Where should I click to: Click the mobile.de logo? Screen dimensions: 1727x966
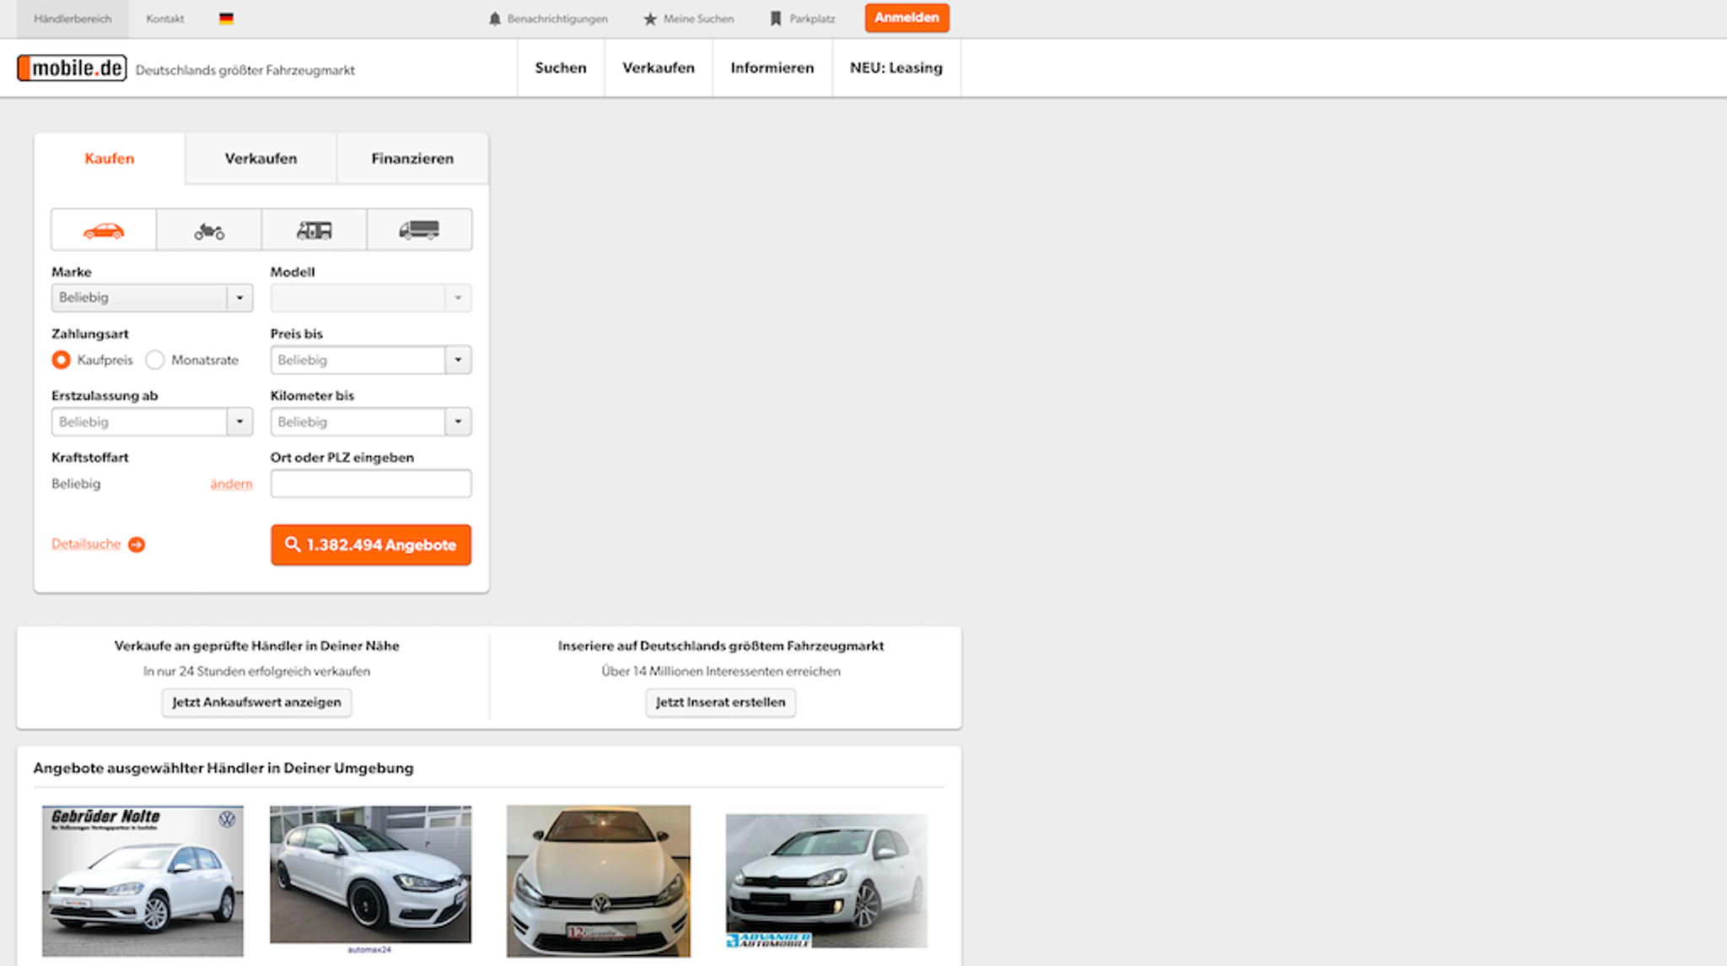click(72, 68)
